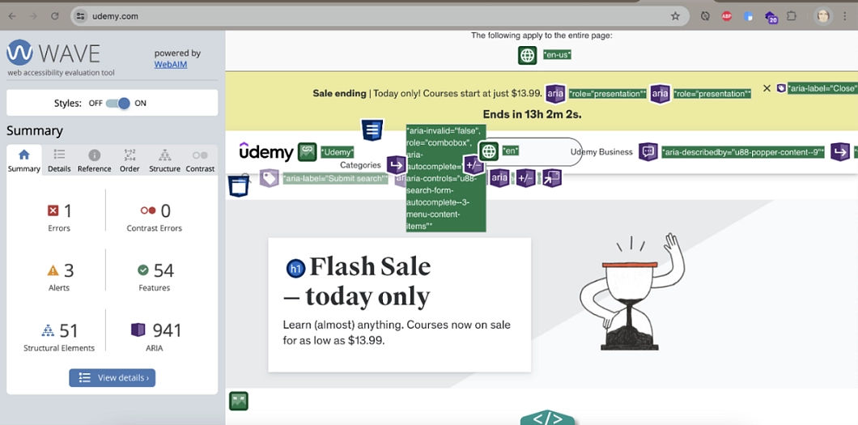Click the hourglass illustration

pos(631,292)
